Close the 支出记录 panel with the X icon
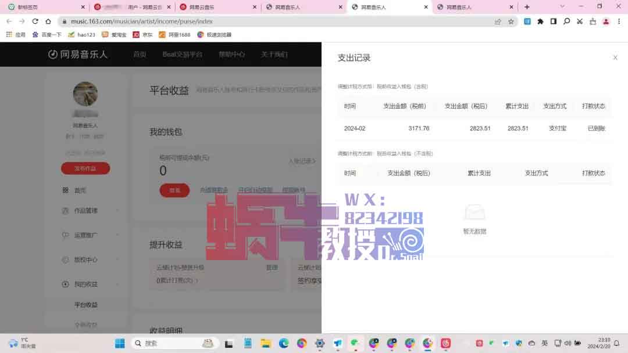628x353 pixels. (615, 57)
